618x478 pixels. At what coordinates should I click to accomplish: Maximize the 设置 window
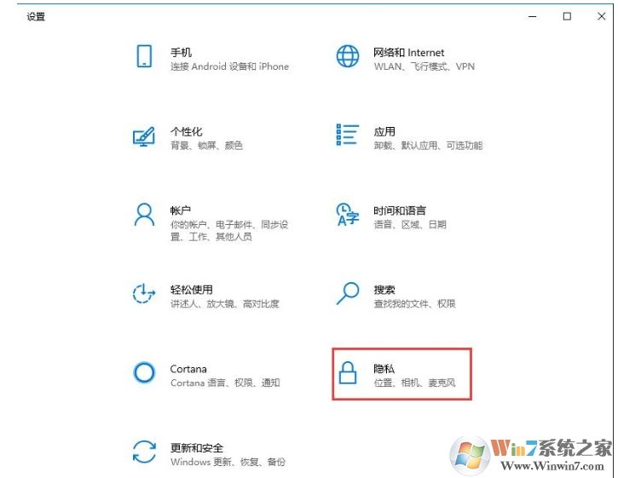tap(567, 16)
